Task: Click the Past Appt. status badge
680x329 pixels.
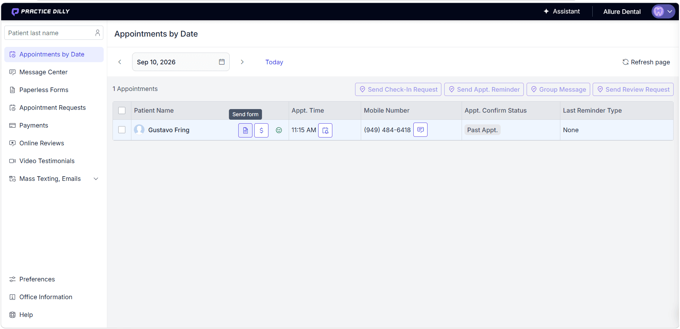Action: pos(482,130)
